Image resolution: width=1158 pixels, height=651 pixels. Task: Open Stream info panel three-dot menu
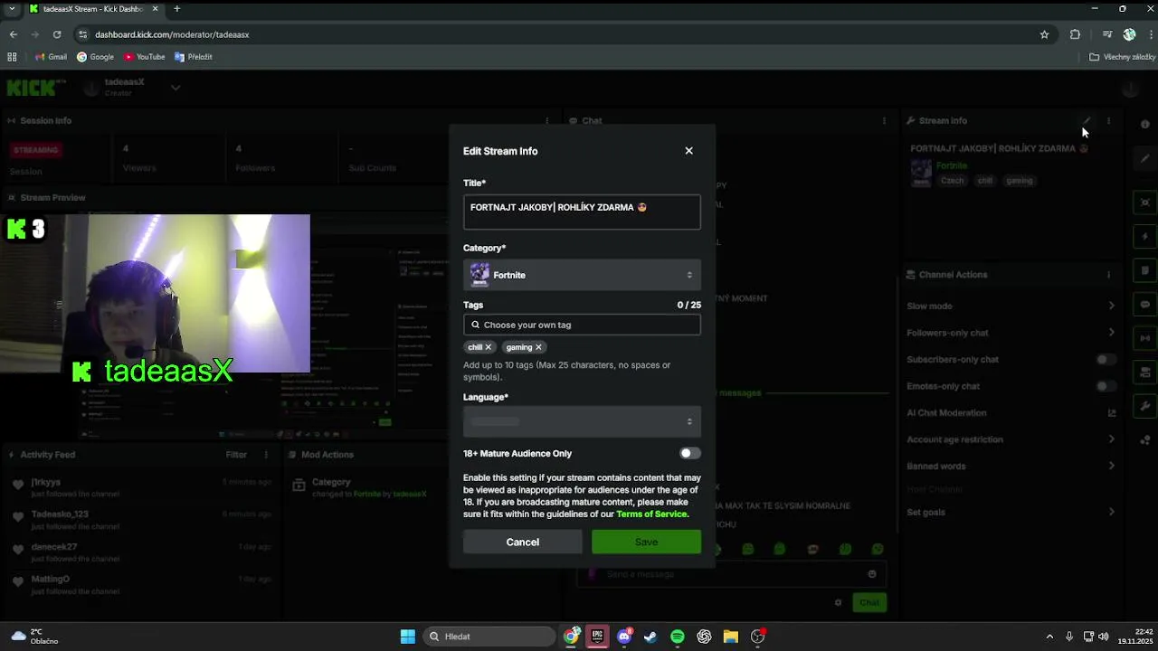(x=1108, y=120)
